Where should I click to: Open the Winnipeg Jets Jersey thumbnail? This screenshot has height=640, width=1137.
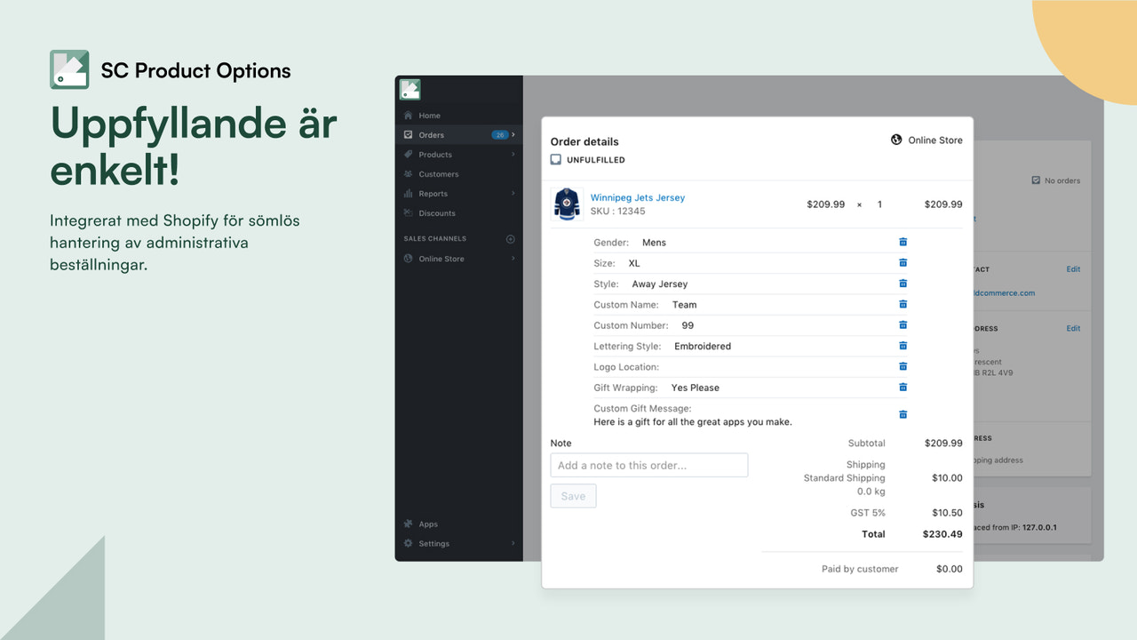click(566, 204)
